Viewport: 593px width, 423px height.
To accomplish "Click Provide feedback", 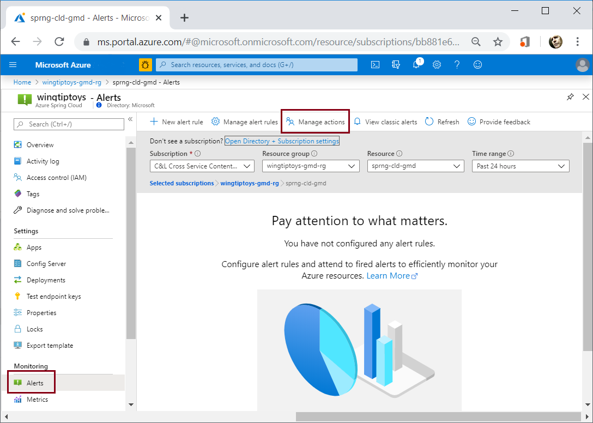I will [x=499, y=122].
